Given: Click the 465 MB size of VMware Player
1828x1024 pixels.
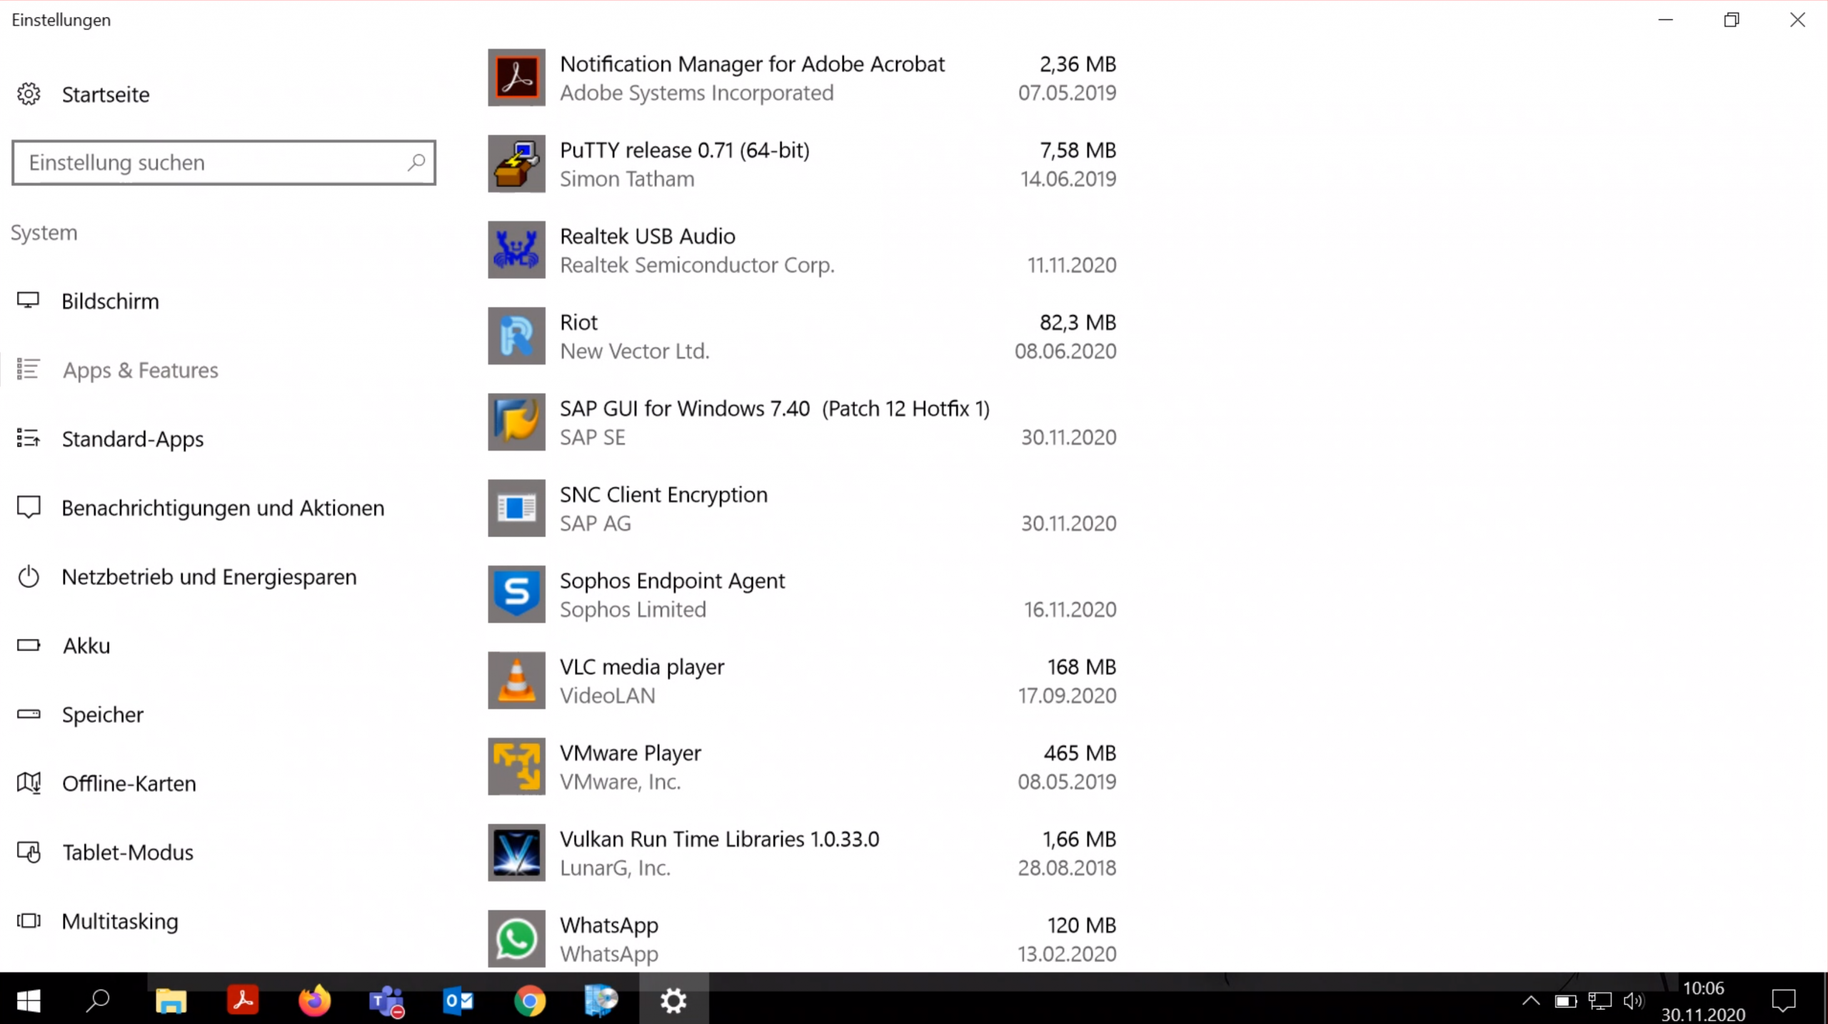Looking at the screenshot, I should coord(1080,753).
